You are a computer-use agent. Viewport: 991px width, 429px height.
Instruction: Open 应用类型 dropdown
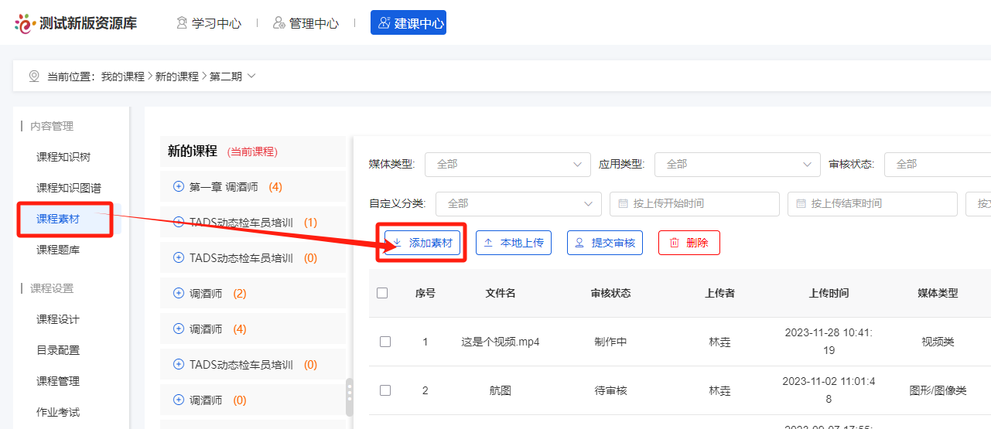pos(737,164)
